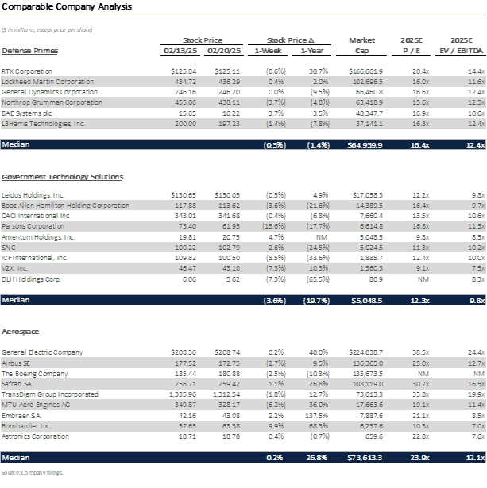Select the 1-Week column header

point(268,51)
